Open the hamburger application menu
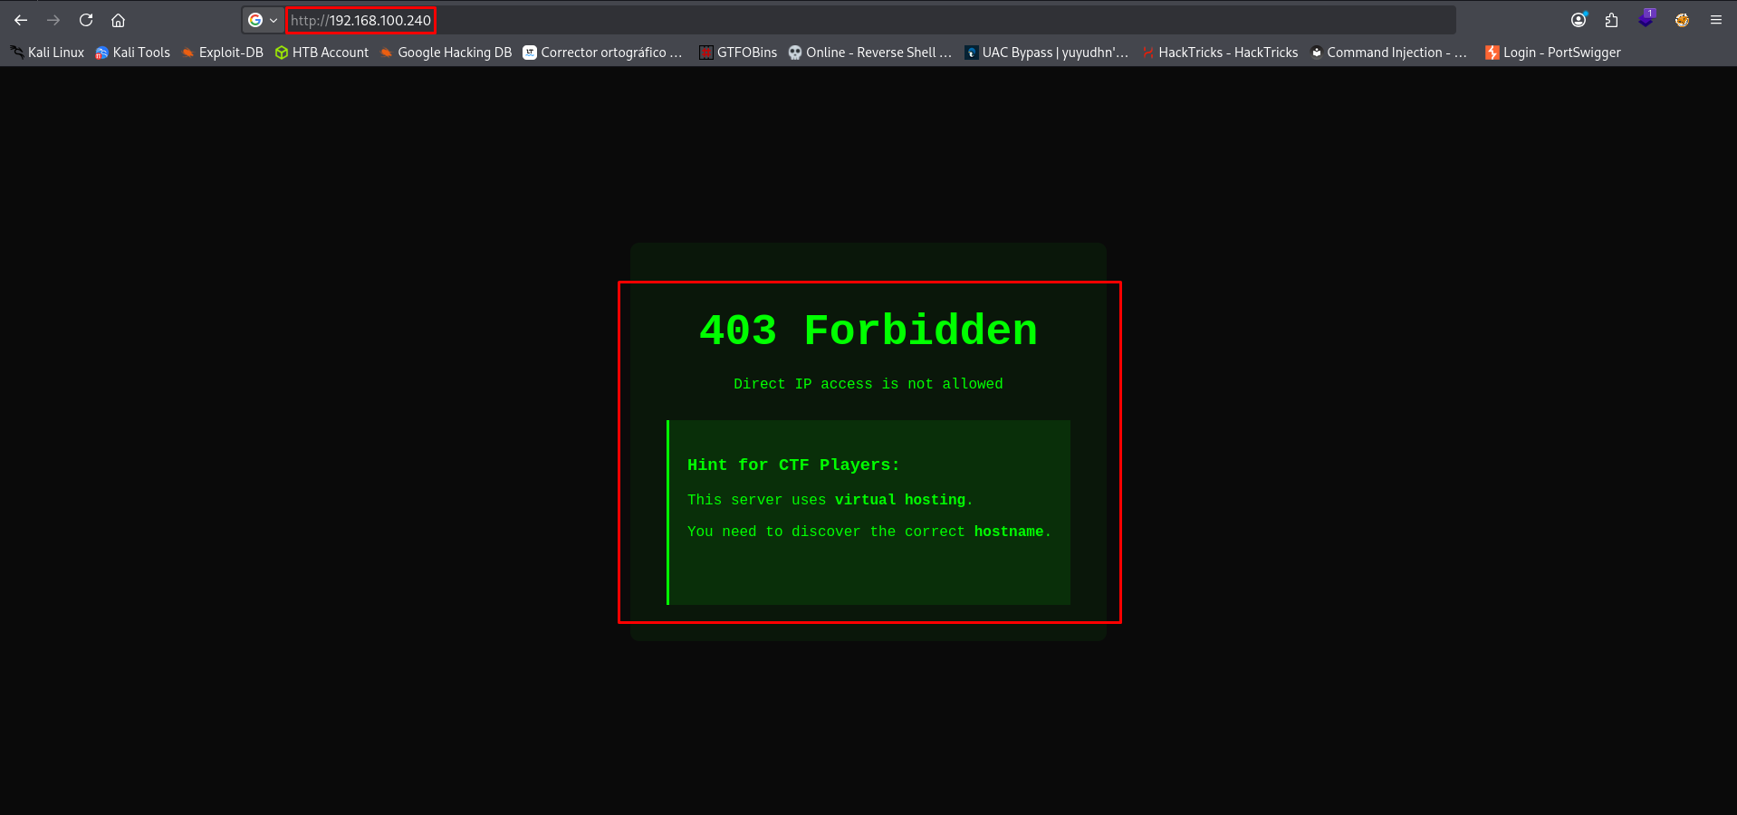Viewport: 1737px width, 815px height. (1715, 20)
